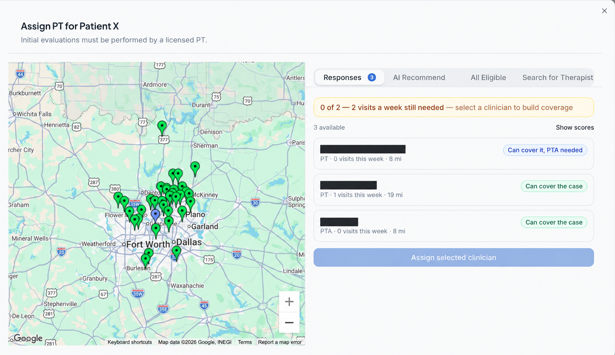Viewport: 615px width, 355px height.
Task: Click the '2 visits a week still needed' banner
Action: [454, 107]
